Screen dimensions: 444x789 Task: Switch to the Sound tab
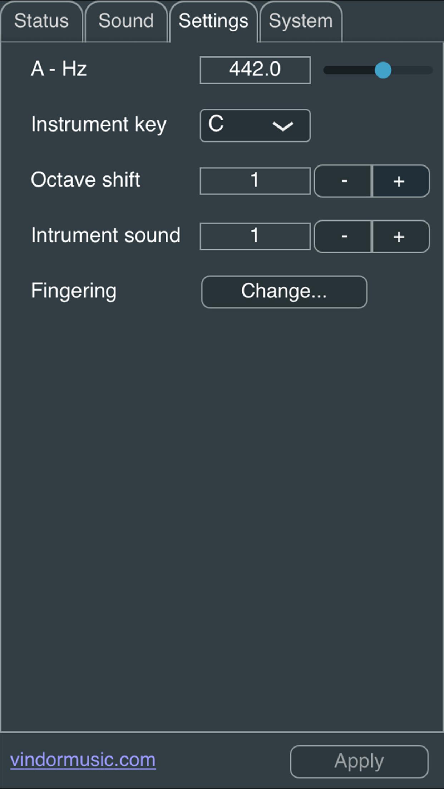click(x=126, y=21)
